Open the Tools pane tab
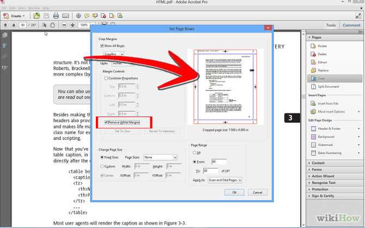The height and width of the screenshot is (228, 365). [331, 25]
